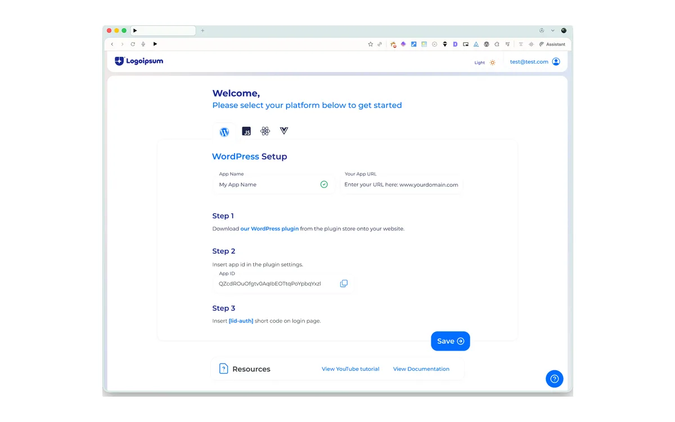Click the Logoipsum logo
This screenshot has width=675, height=422.
139,61
